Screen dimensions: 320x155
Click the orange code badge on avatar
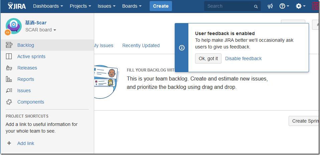point(8,32)
